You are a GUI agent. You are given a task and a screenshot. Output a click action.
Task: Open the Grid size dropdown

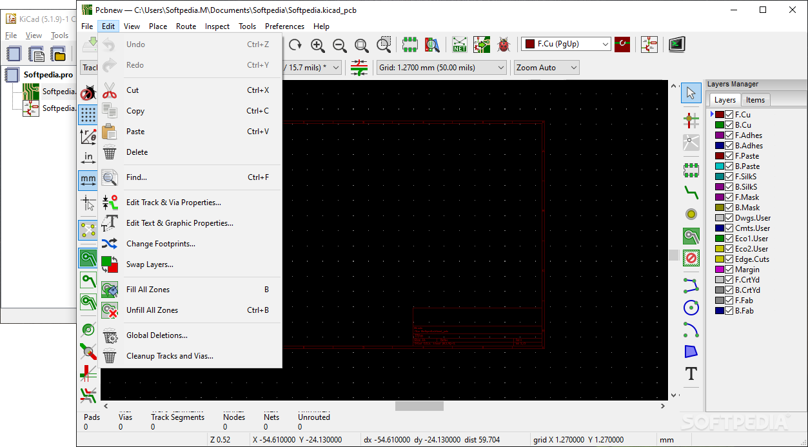coord(442,67)
